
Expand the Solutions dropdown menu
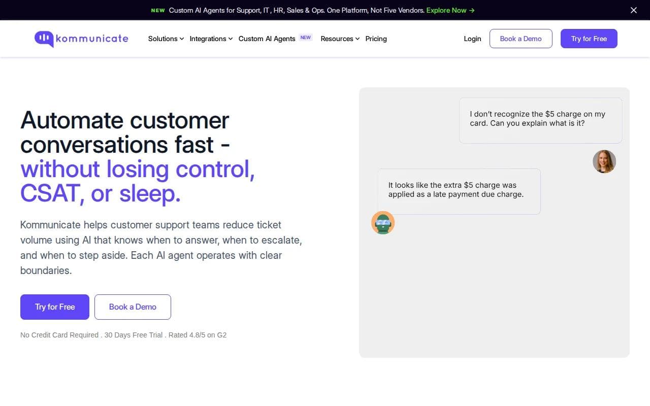(166, 39)
